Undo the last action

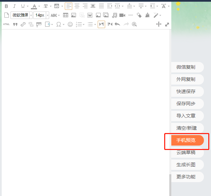pyautogui.click(x=117, y=24)
